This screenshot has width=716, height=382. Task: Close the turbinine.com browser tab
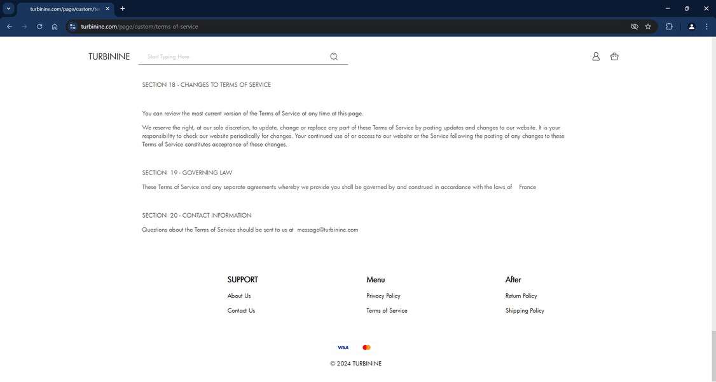tap(107, 9)
